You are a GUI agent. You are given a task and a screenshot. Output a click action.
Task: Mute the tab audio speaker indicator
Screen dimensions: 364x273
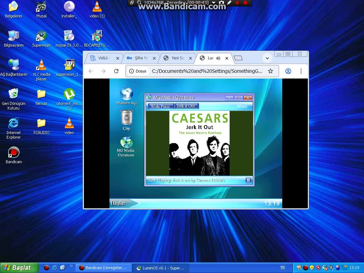pyautogui.click(x=218, y=58)
